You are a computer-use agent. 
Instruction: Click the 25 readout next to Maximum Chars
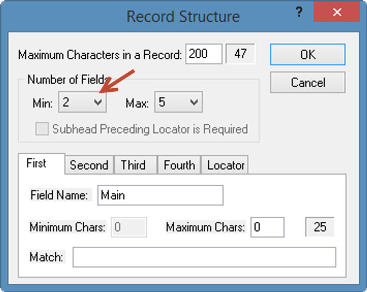coord(320,227)
